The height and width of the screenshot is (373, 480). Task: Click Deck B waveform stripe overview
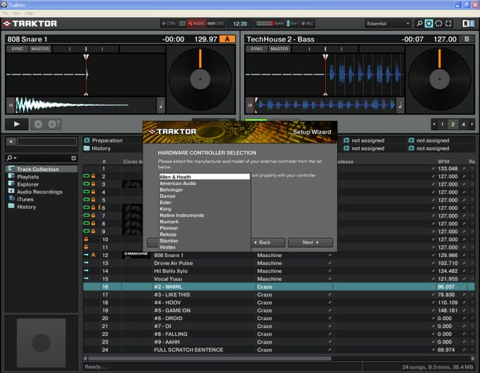click(325, 105)
